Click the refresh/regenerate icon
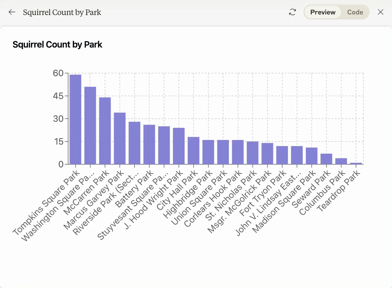 point(292,12)
